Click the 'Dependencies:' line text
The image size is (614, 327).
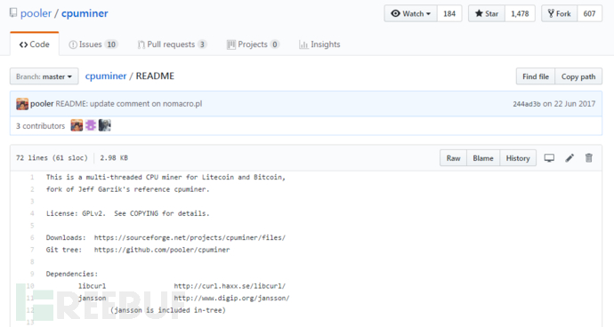pyautogui.click(x=72, y=274)
